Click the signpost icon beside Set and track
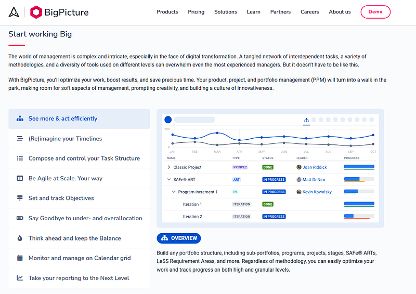The width and height of the screenshot is (416, 294). point(20,198)
